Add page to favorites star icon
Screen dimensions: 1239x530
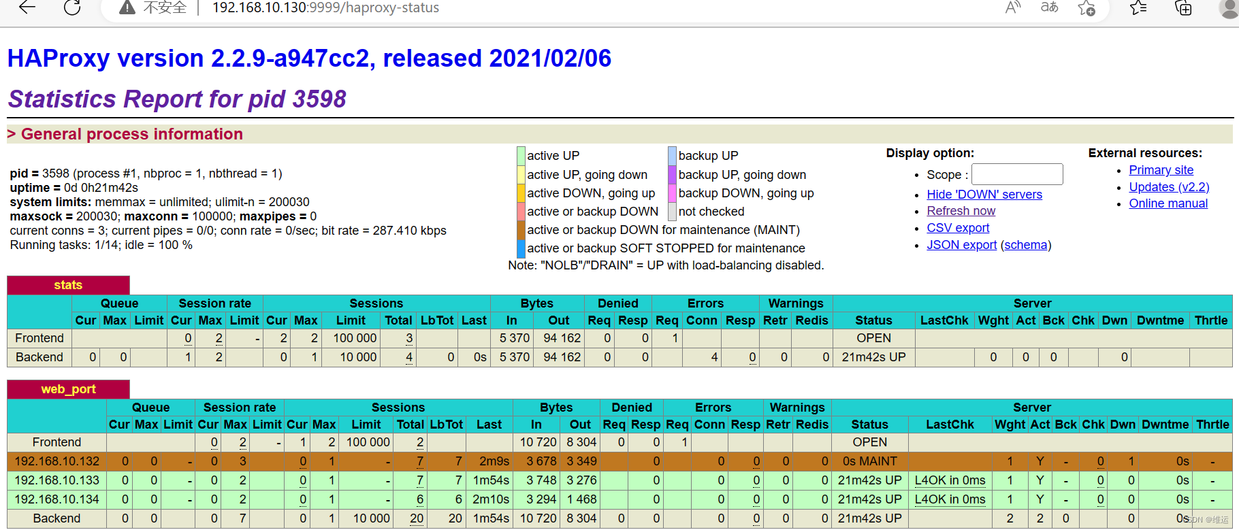[1087, 8]
